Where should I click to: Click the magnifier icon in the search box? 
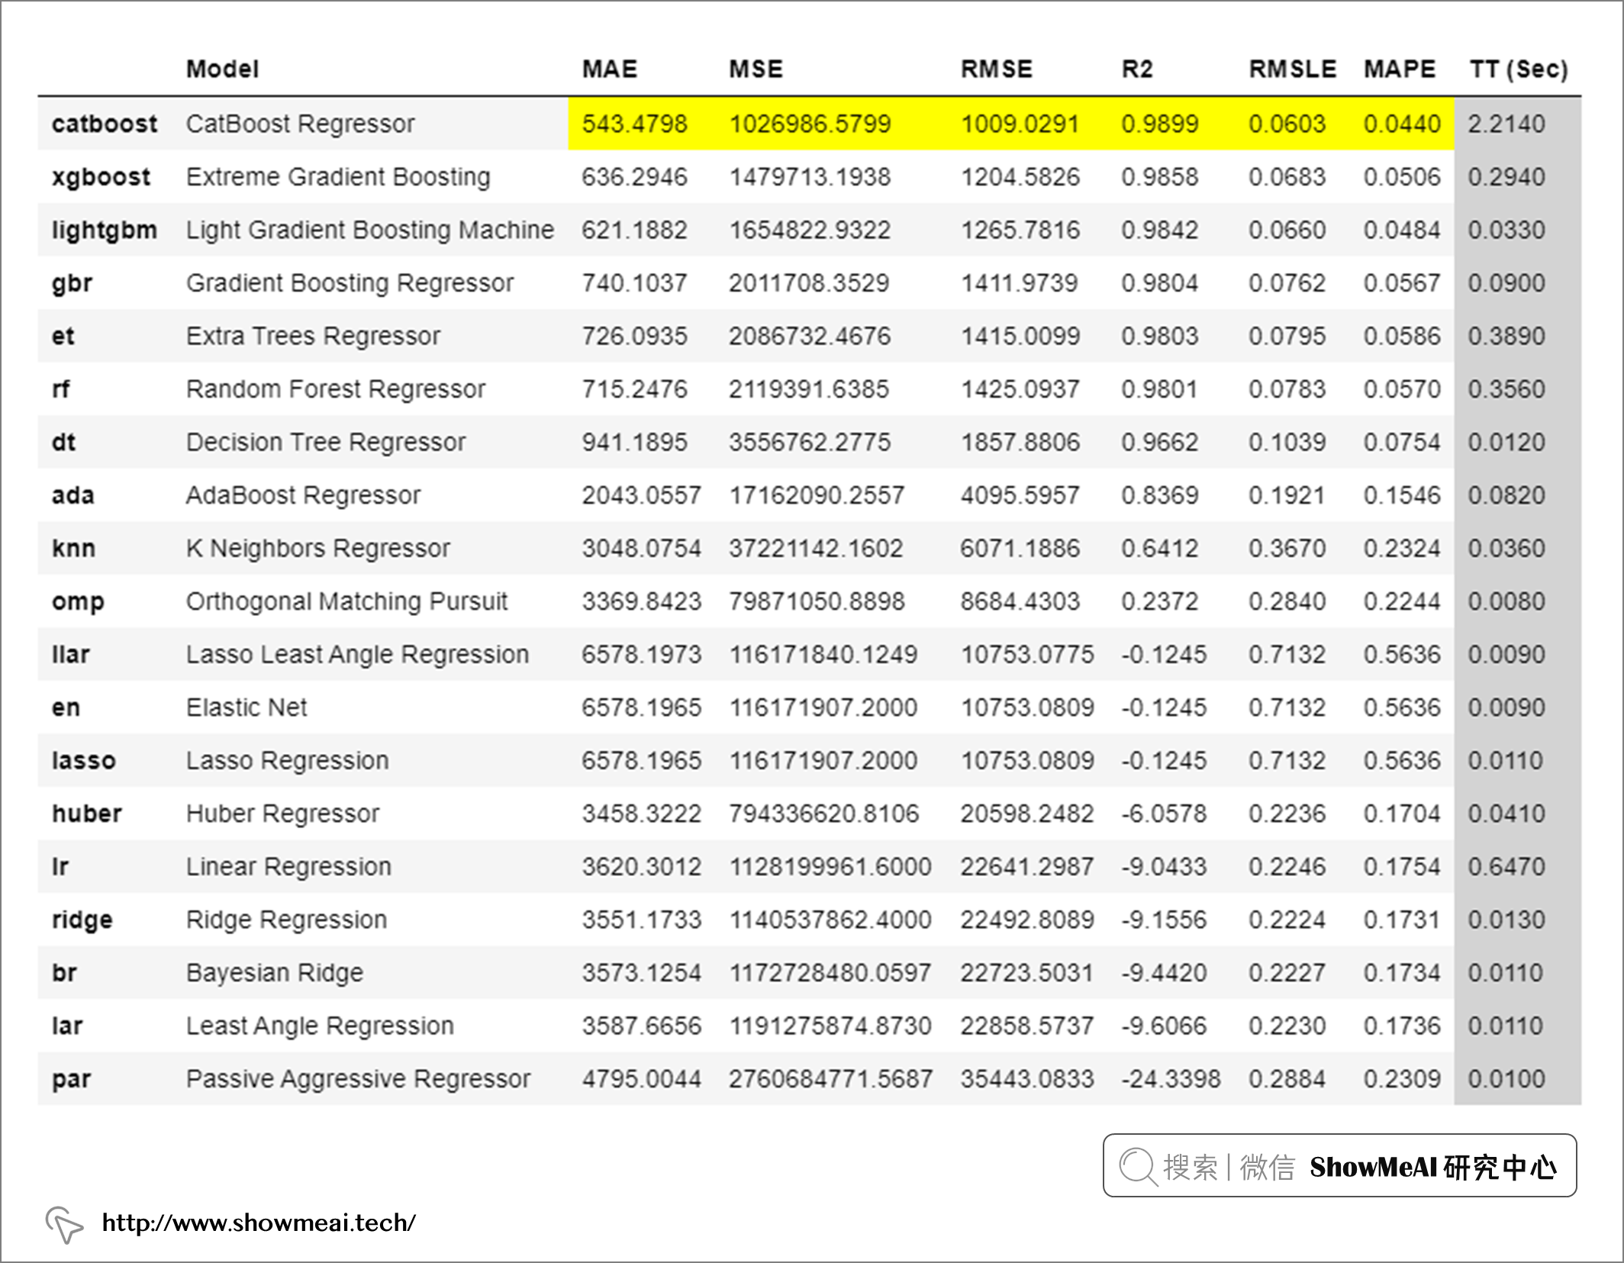(x=1139, y=1167)
